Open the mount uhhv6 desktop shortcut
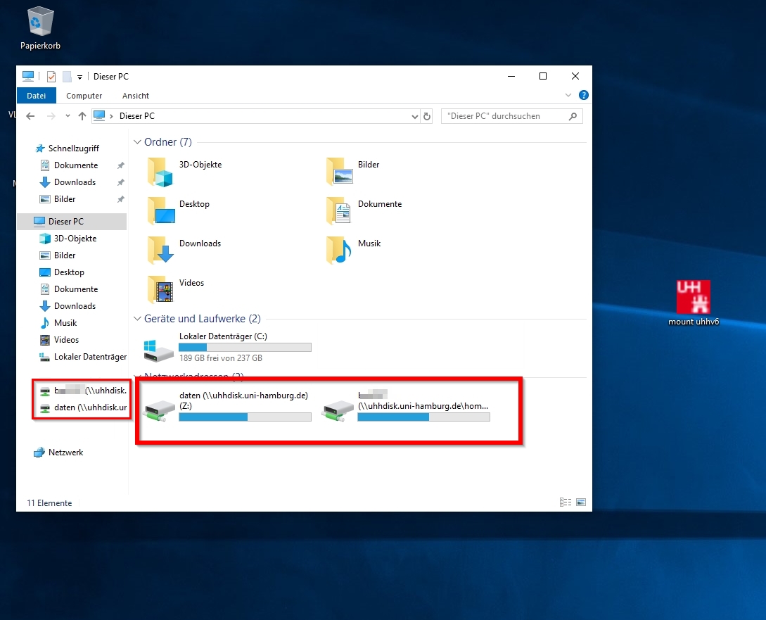The width and height of the screenshot is (766, 620). (693, 298)
